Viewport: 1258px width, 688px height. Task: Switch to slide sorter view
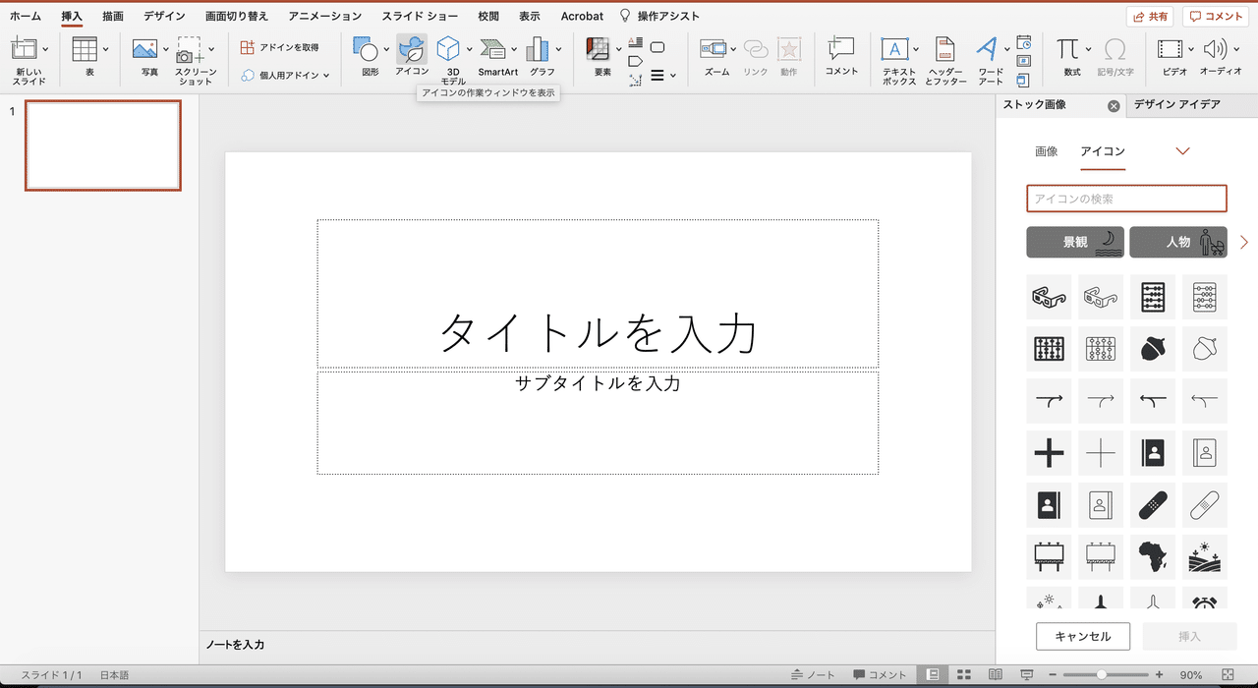point(964,675)
